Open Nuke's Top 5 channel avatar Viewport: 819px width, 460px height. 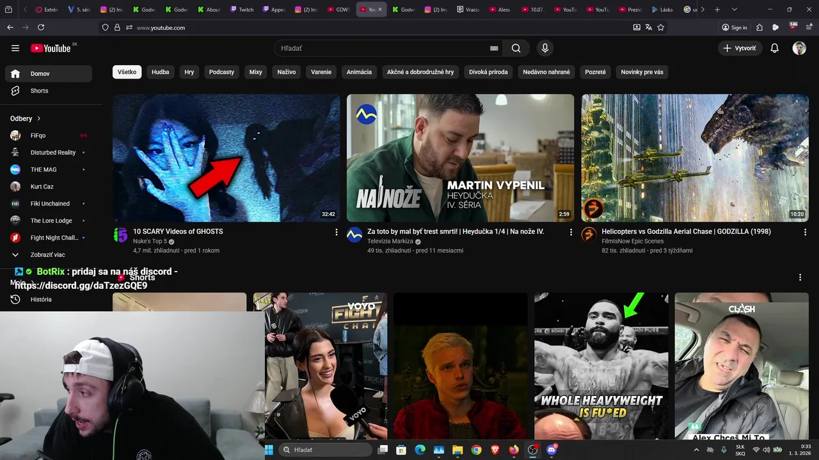point(120,234)
